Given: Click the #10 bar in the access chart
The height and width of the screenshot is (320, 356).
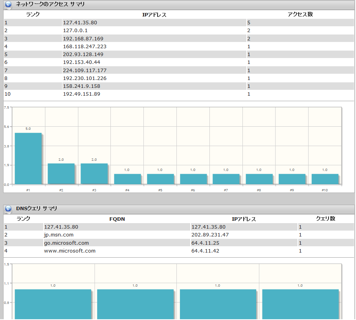Looking at the screenshot, I should click(x=325, y=179).
